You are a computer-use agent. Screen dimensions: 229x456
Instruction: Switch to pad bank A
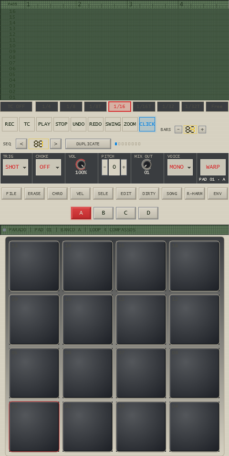pyautogui.click(x=81, y=213)
